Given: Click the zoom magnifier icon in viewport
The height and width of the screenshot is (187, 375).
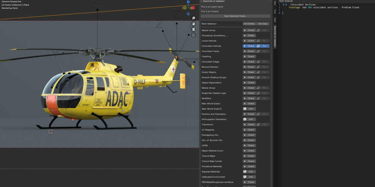Looking at the screenshot, I should [x=194, y=18].
